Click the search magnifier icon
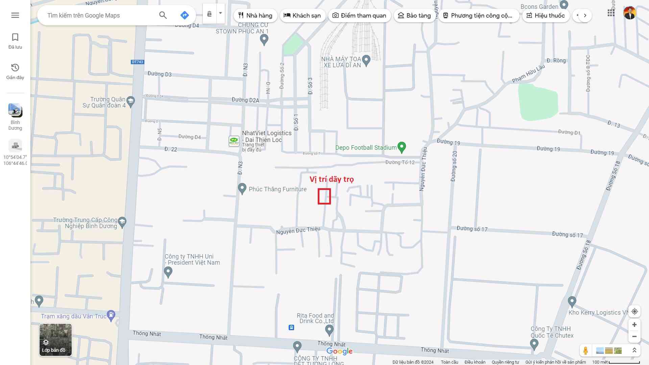This screenshot has height=365, width=649. [163, 15]
